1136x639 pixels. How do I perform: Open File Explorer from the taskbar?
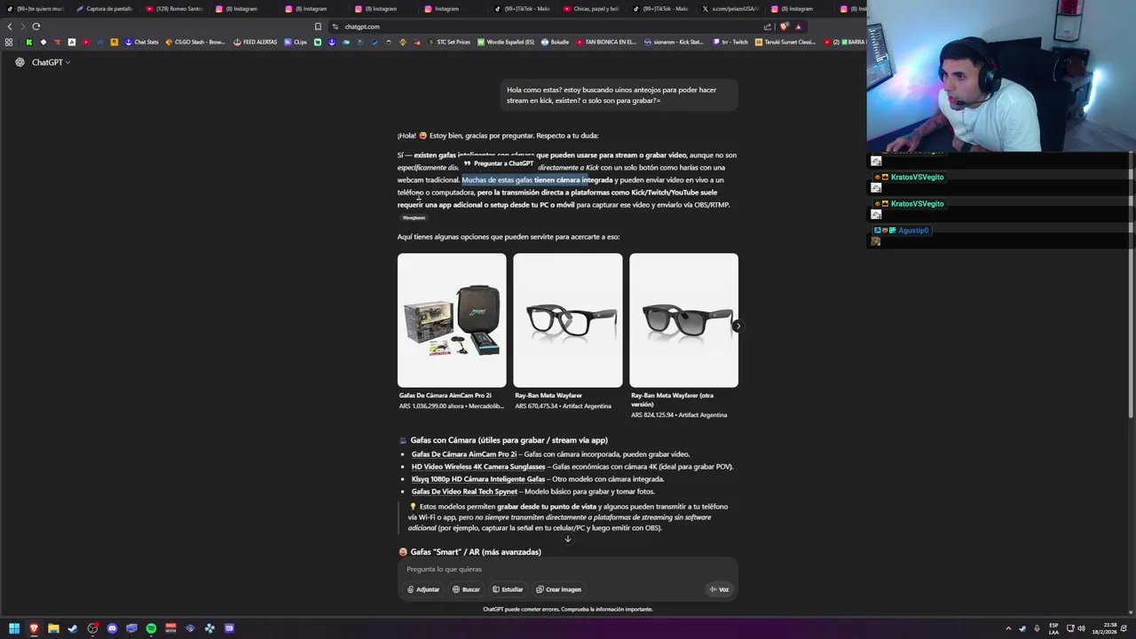pyautogui.click(x=53, y=628)
